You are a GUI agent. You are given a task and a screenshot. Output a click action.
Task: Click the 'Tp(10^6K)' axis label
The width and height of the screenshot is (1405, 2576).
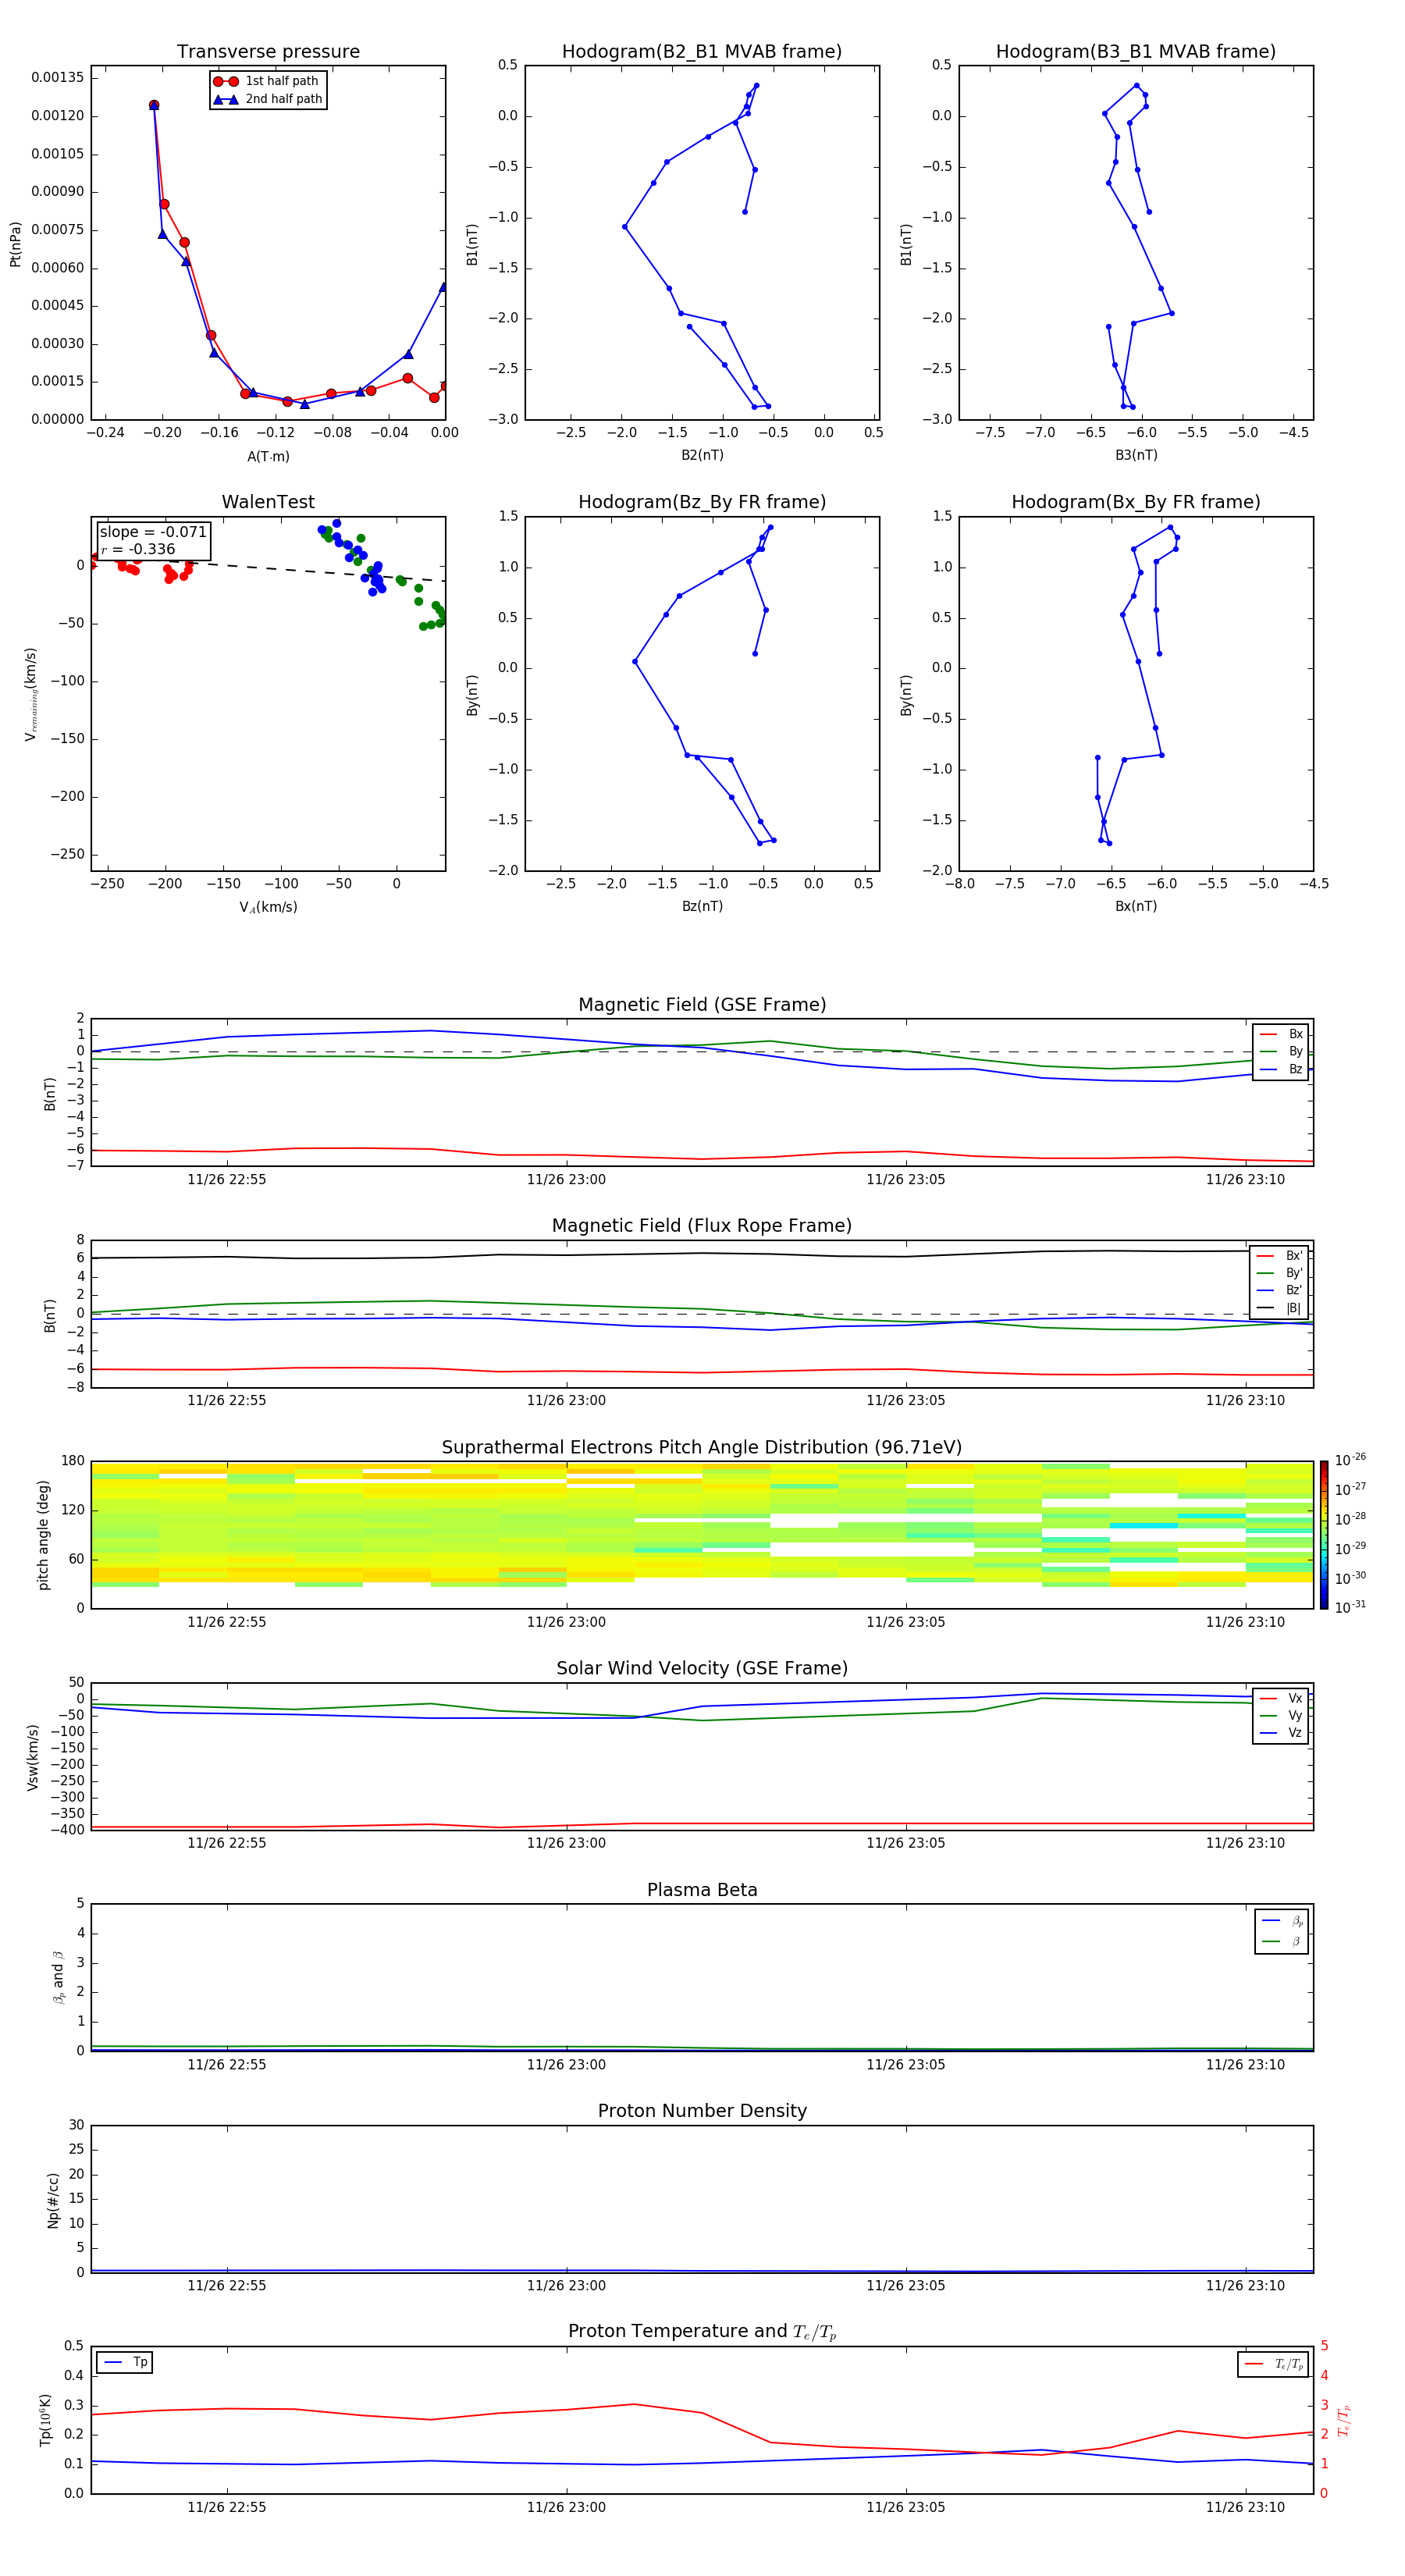point(45,2420)
